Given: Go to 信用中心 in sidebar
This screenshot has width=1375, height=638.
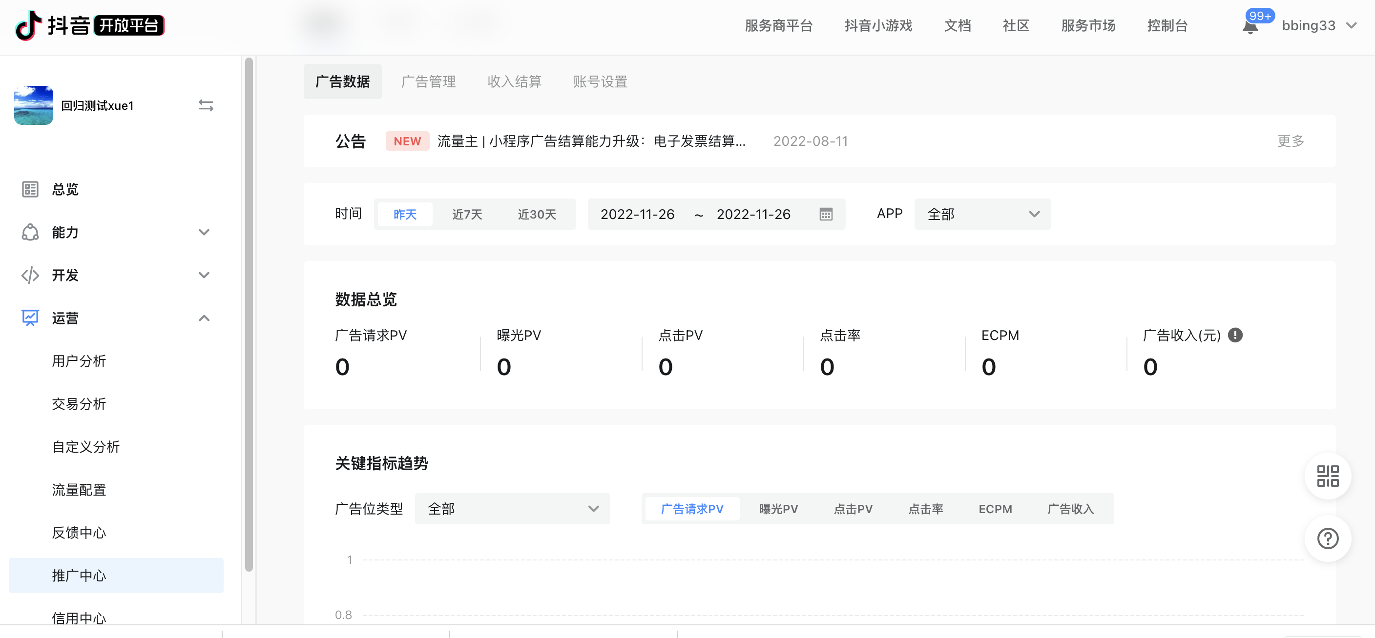Looking at the screenshot, I should click(x=79, y=618).
